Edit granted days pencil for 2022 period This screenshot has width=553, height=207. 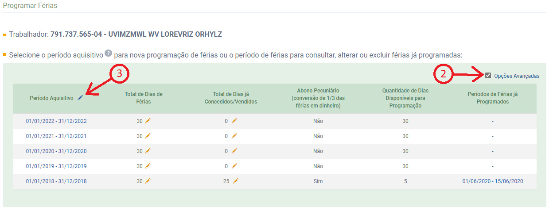[234, 121]
